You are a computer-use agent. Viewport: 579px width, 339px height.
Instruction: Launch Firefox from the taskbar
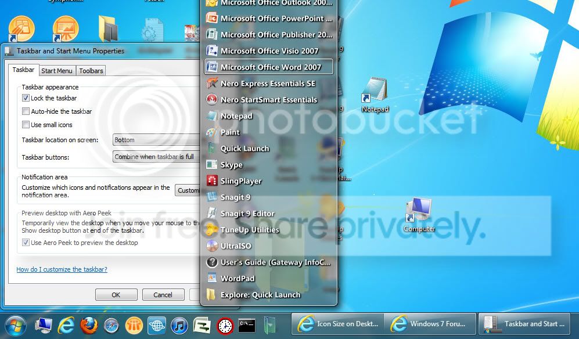click(89, 325)
